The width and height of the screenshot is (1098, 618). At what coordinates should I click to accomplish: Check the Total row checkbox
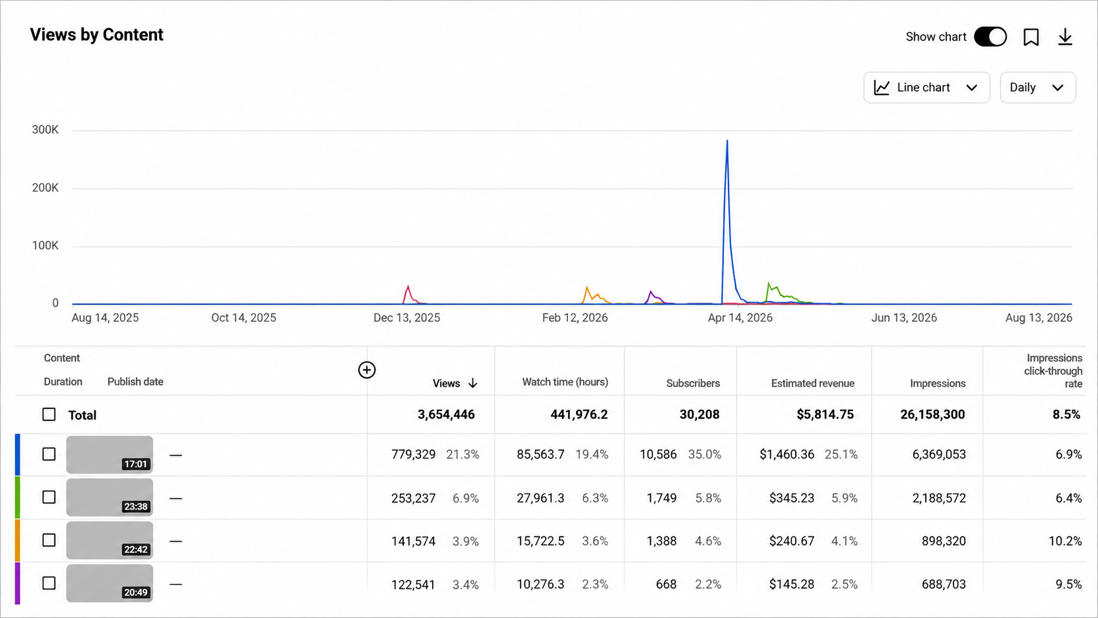pos(49,414)
